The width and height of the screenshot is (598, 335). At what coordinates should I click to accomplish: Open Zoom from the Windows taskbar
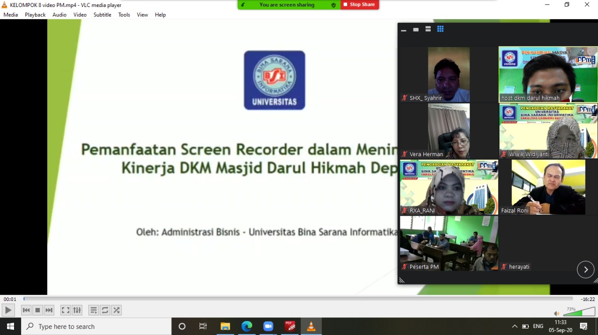pos(268,327)
